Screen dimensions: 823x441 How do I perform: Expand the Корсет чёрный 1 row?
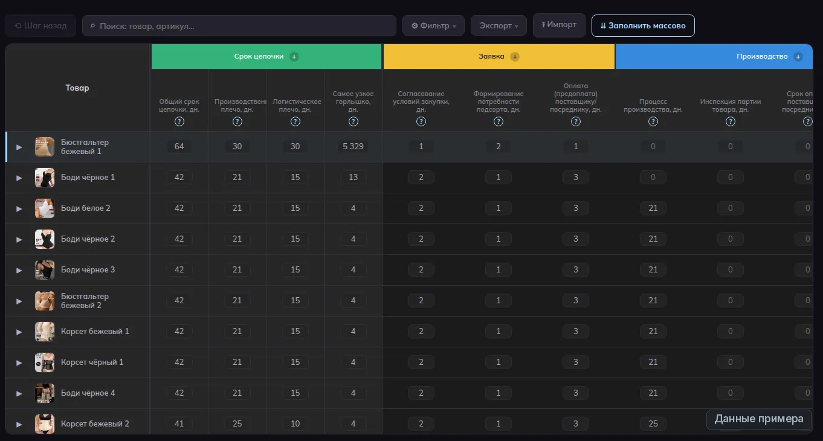point(19,362)
